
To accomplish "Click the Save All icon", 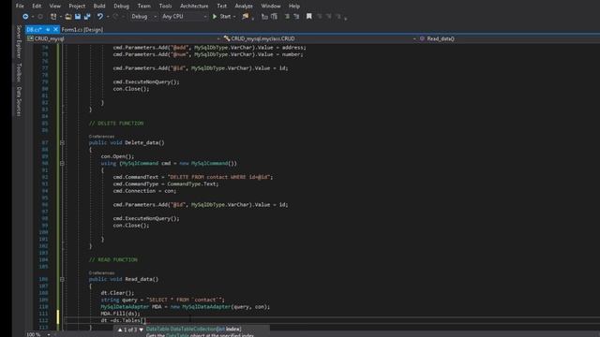I will 87,17.
